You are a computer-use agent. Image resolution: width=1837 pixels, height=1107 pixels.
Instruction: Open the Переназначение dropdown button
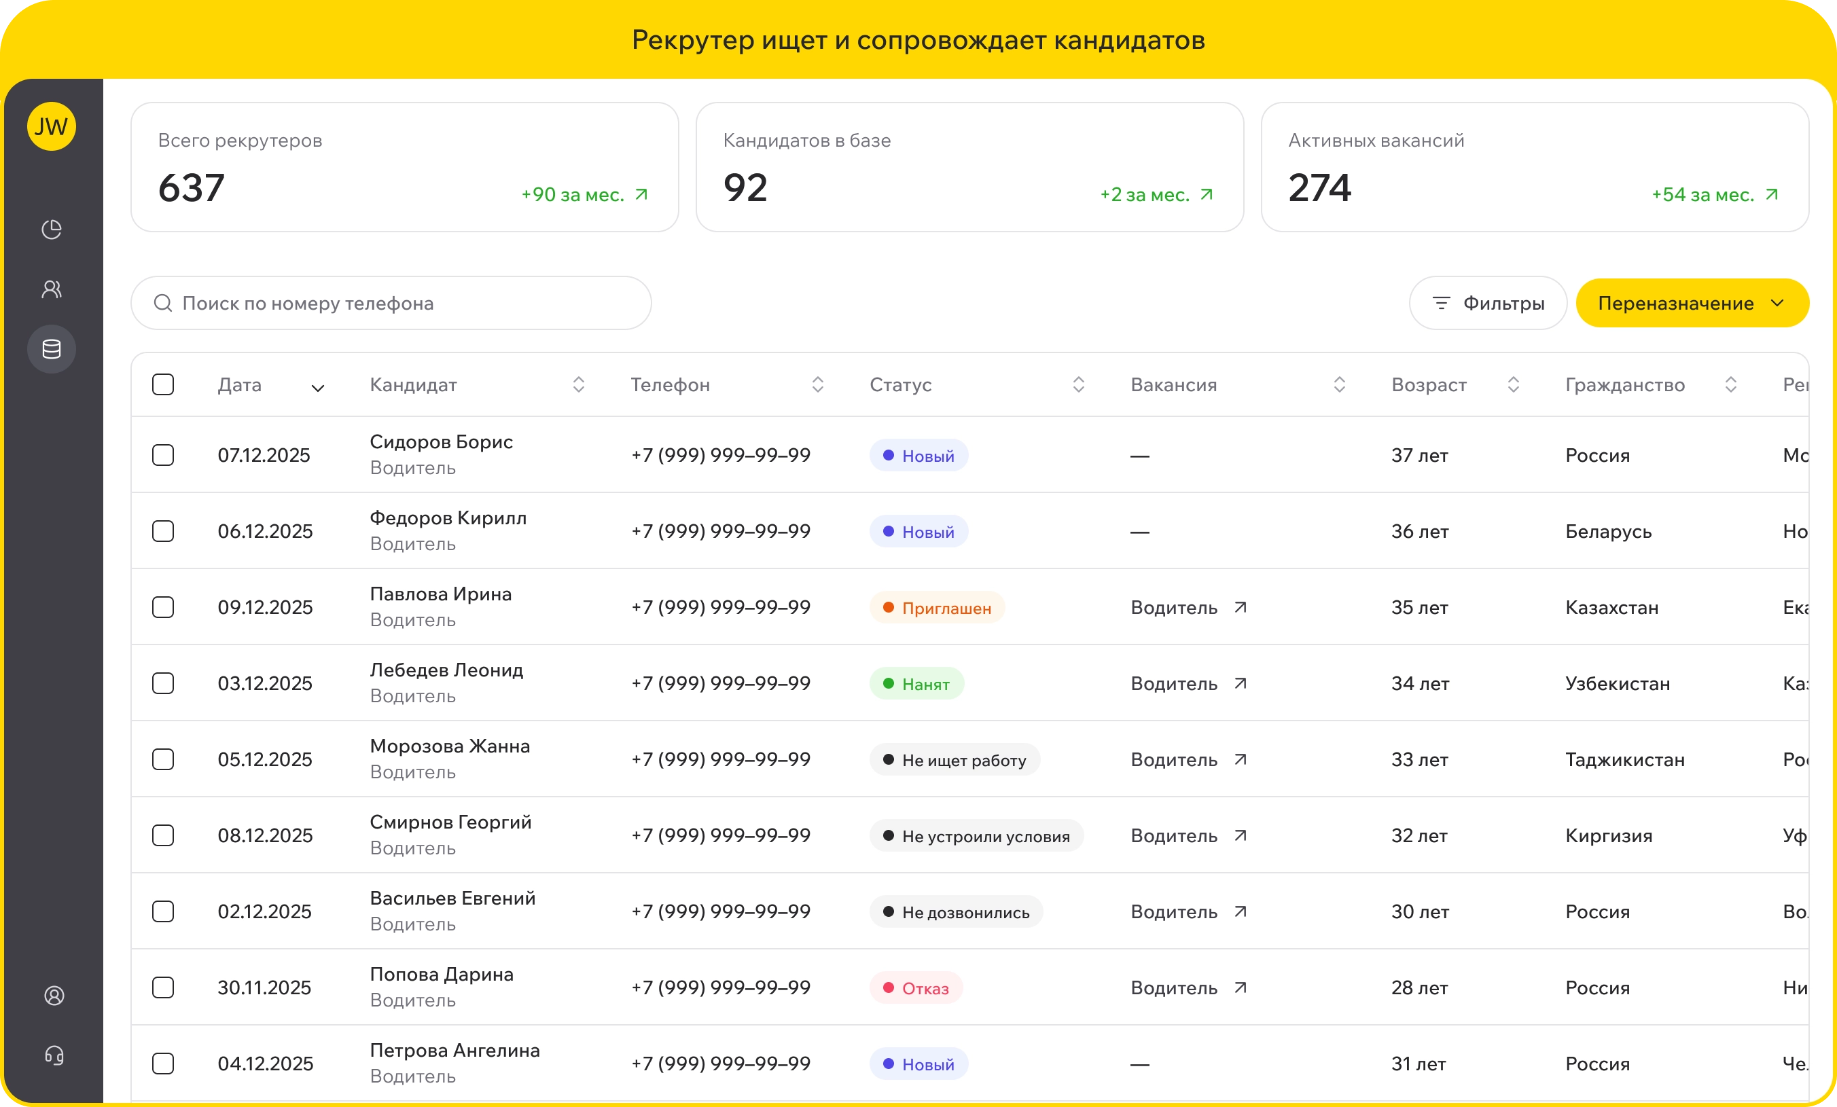click(x=1692, y=303)
